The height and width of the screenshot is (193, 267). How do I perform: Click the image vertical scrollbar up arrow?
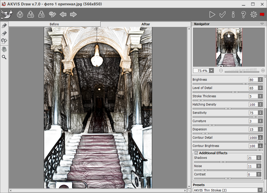click(189, 29)
